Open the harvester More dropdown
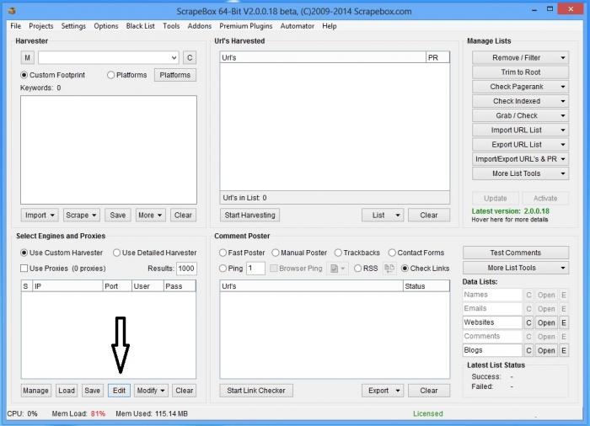The image size is (590, 426). (150, 215)
